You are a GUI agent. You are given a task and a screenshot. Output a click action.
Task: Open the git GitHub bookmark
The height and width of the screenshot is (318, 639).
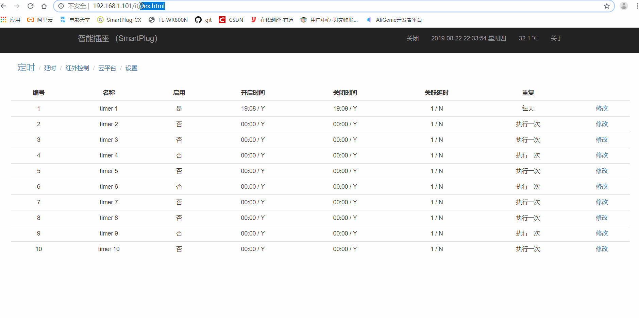point(203,20)
